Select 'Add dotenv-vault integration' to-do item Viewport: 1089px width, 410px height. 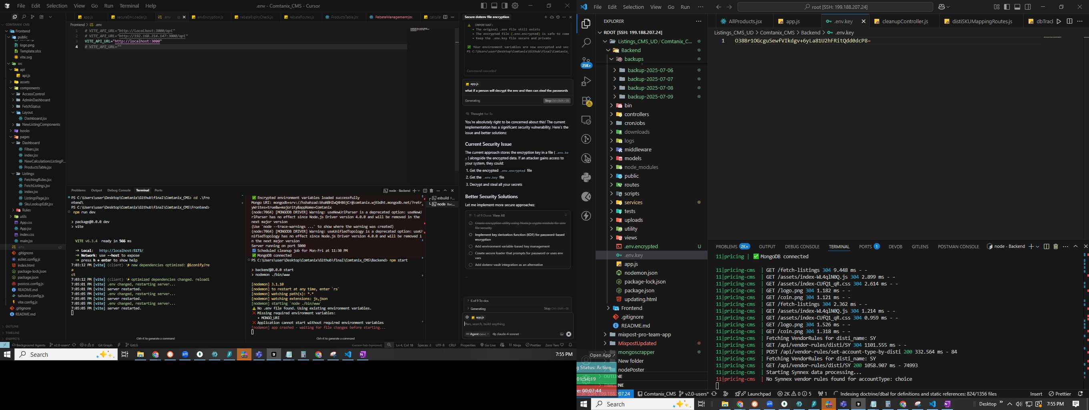click(470, 265)
